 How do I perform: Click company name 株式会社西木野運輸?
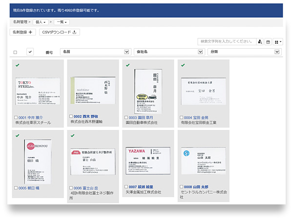(x=86, y=122)
